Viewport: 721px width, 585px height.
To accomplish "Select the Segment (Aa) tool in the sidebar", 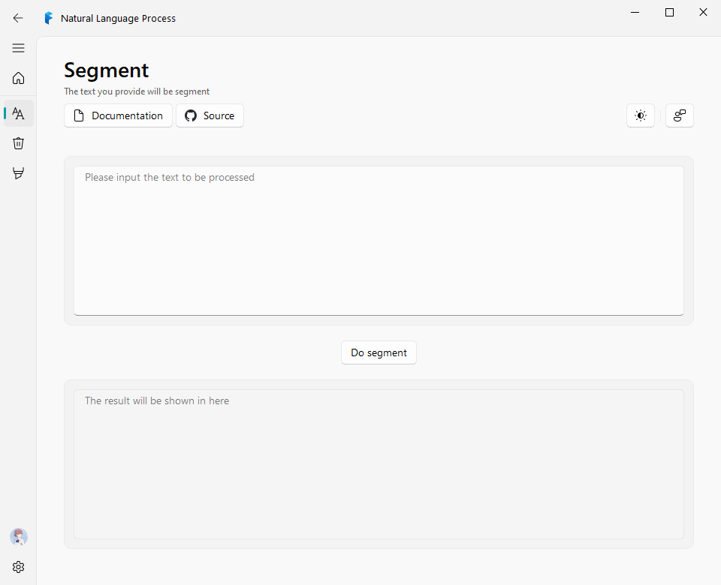I will point(18,113).
